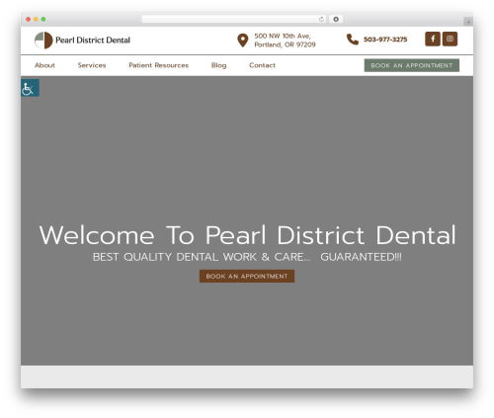Maximize window with the green button

click(x=43, y=20)
